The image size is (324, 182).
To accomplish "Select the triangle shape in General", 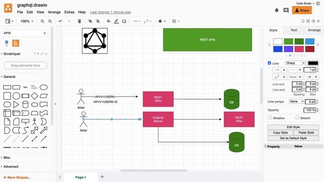I will coord(16,105).
